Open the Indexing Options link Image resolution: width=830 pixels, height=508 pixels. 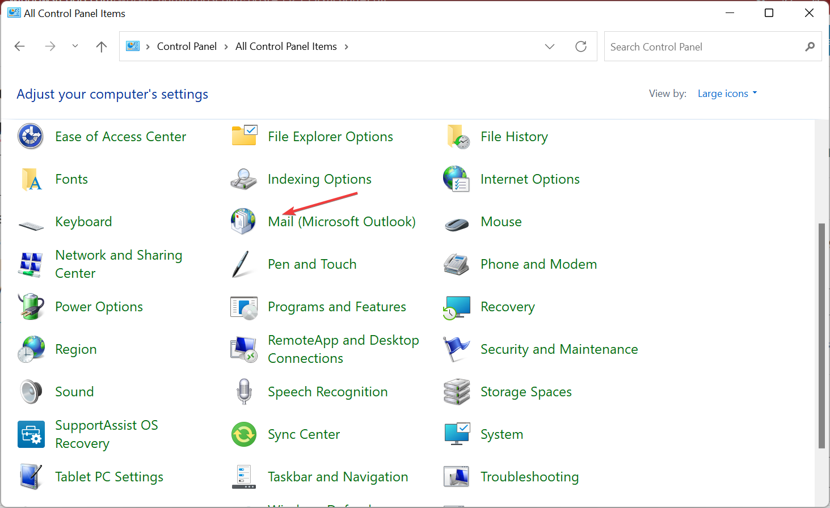(319, 179)
